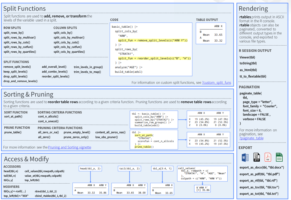Click split_rows_by_cuts() in Row Splits list
The width and height of the screenshot is (291, 200).
[x=17, y=42]
